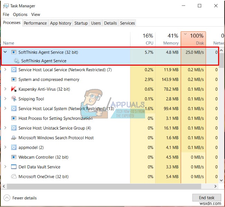
Task: Sort by the CPU column header
Action: pyautogui.click(x=143, y=39)
